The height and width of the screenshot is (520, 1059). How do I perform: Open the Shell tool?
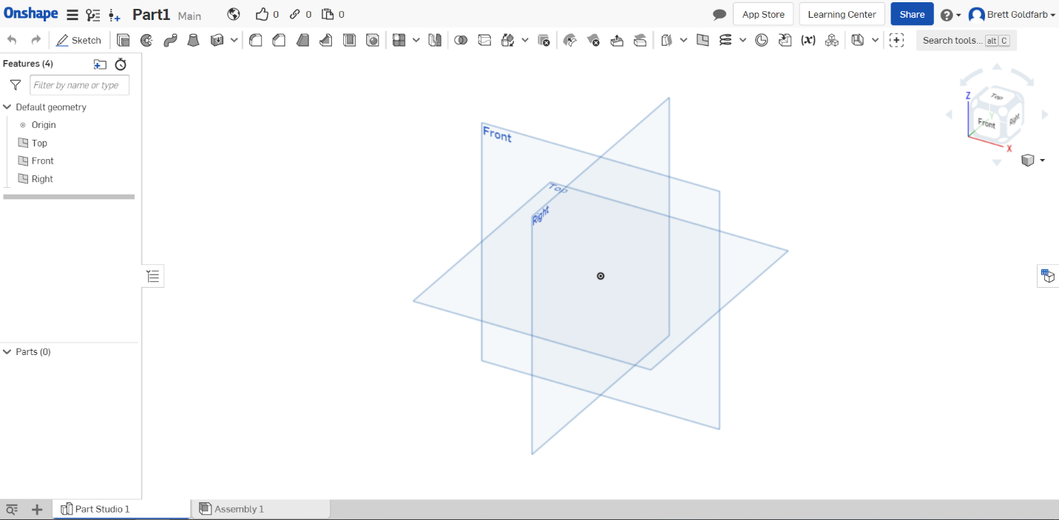(349, 40)
